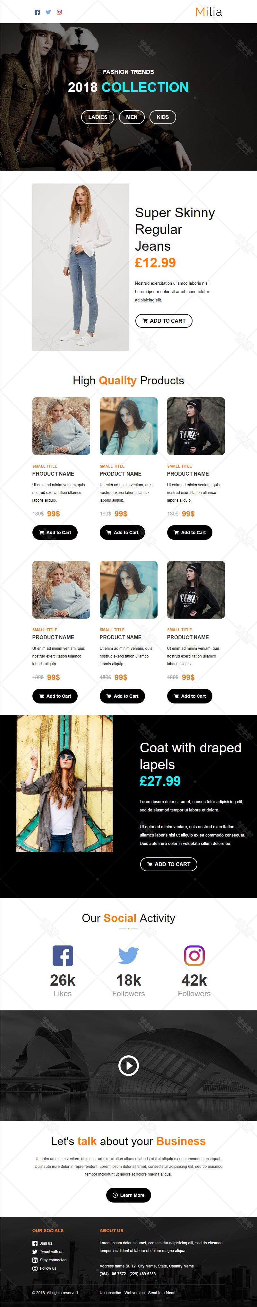The width and height of the screenshot is (257, 1307).
Task: Add draped lapels coat to cart
Action: [x=169, y=864]
